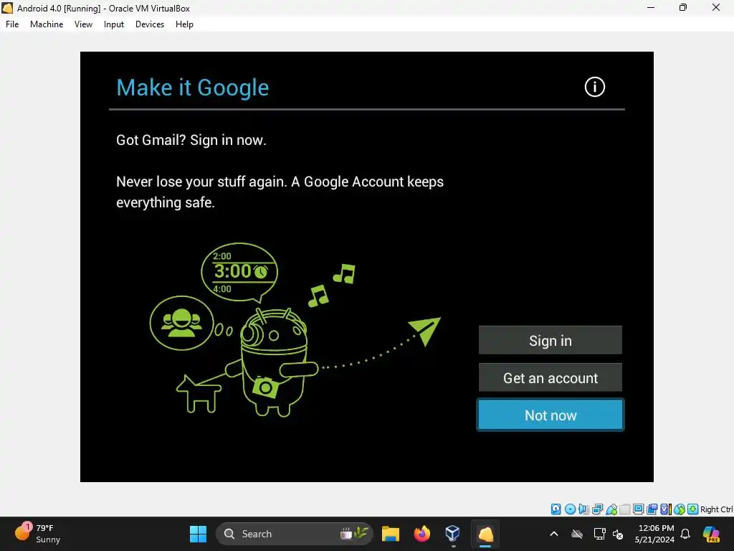This screenshot has width=734, height=551.
Task: Click the hard disk activity status icon
Action: click(x=556, y=509)
